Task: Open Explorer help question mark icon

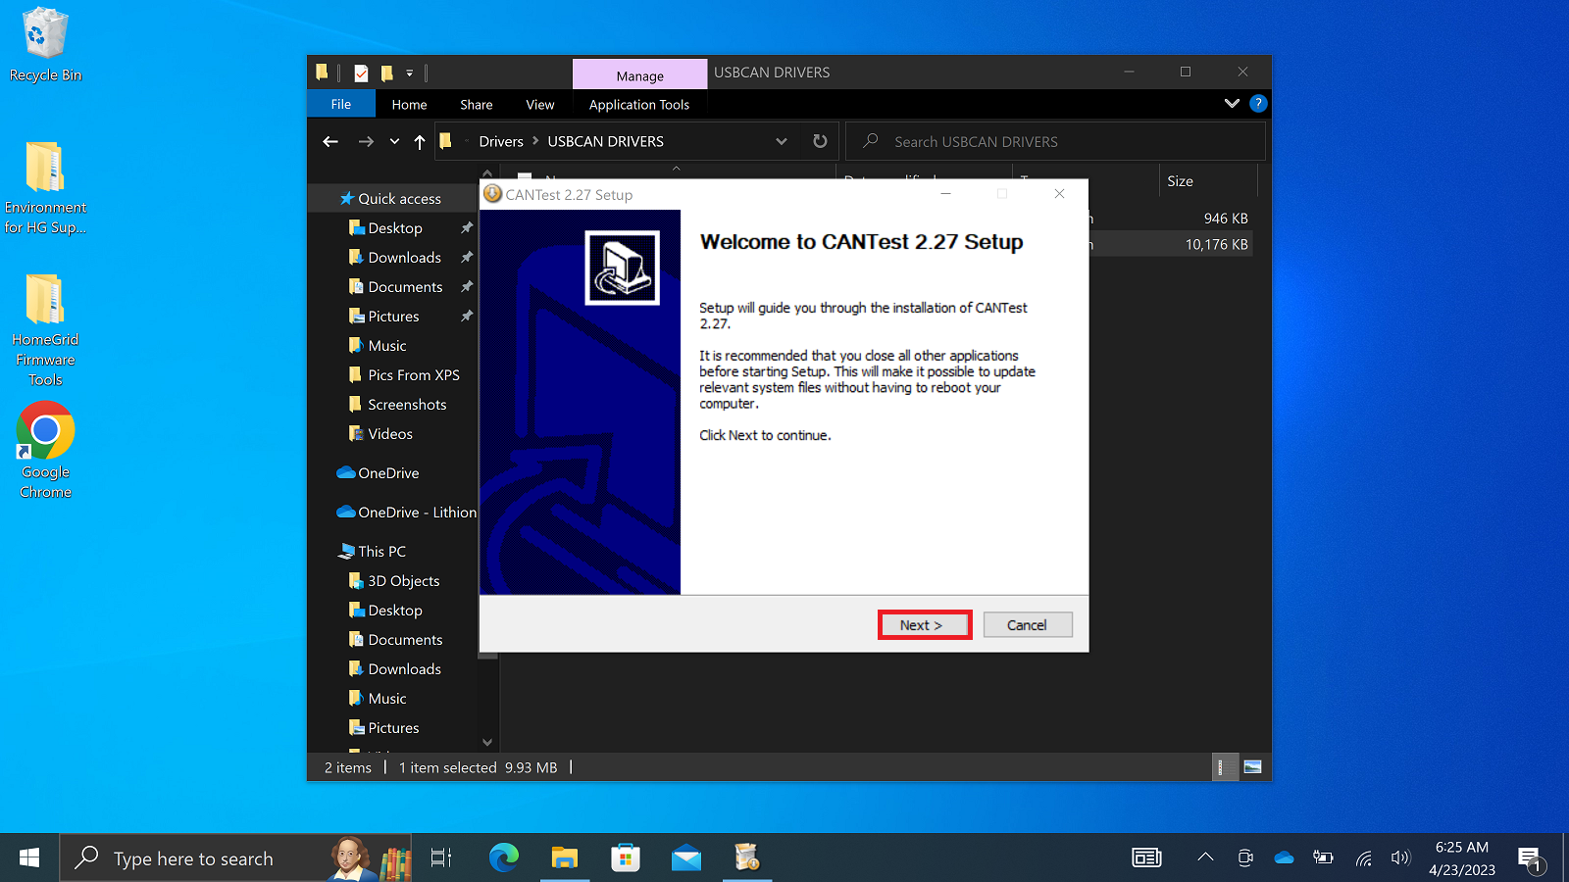Action: pyautogui.click(x=1258, y=103)
